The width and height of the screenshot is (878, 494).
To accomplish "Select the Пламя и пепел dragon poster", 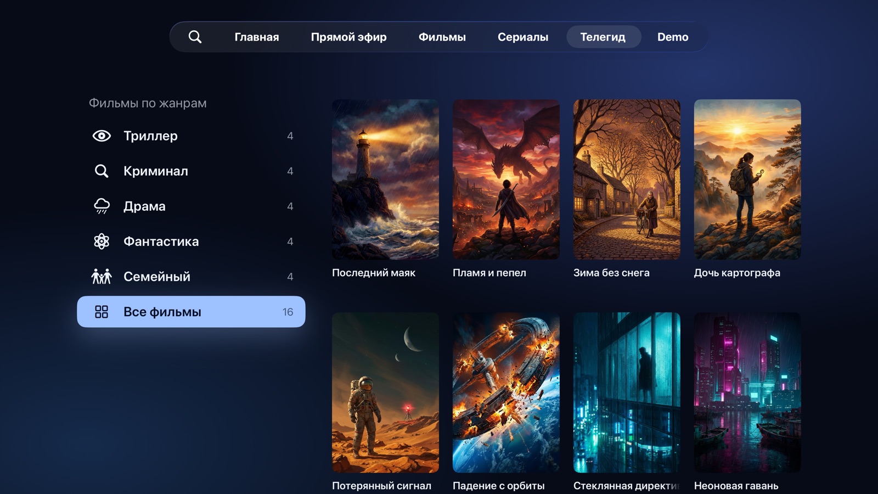I will point(506,179).
